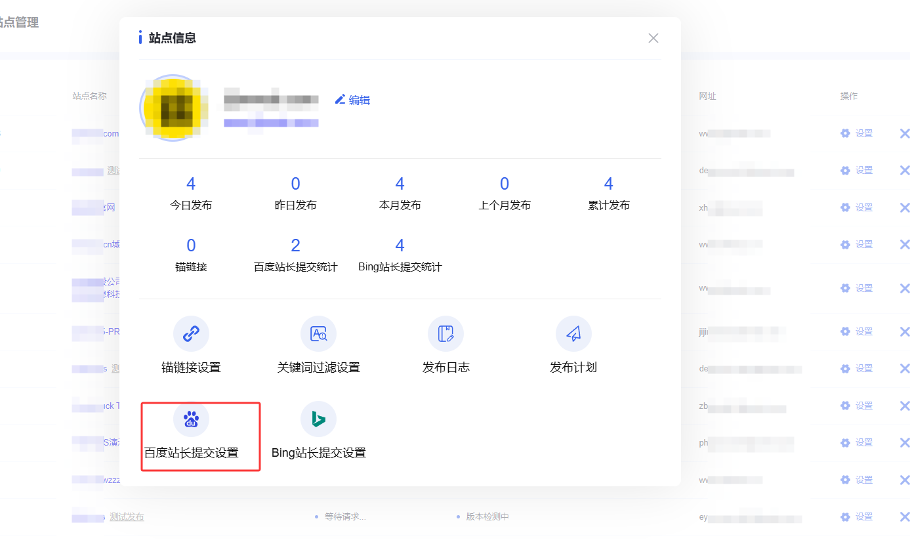This screenshot has height=546, width=910.
Task: Click 设置 in the row with URL xh
Action: (857, 207)
